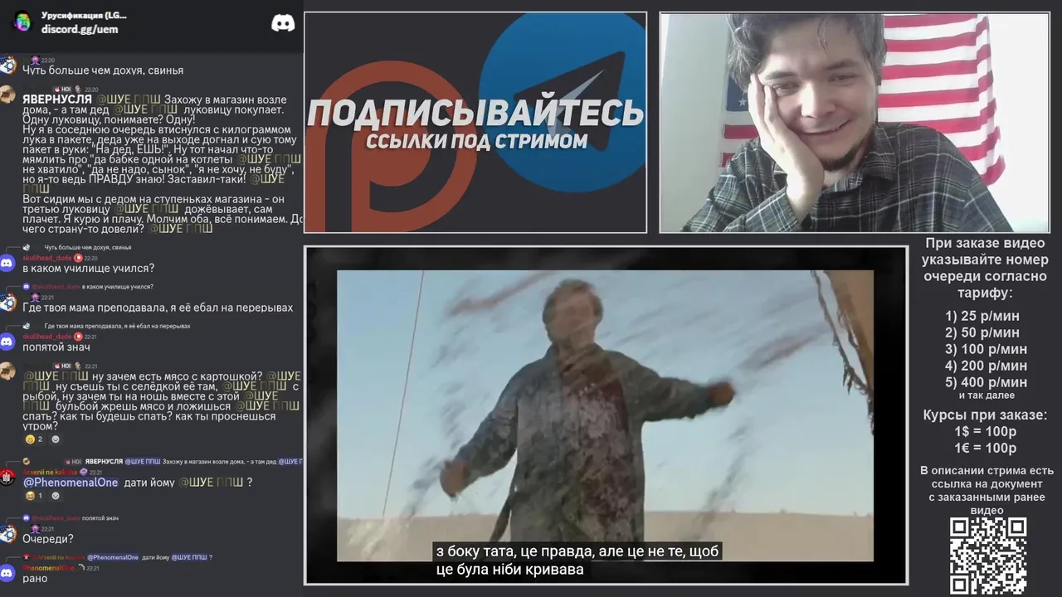Click 'ССЫЛКИ ПОД СТРИМОМ' banner subtitle
Screen dimensions: 1062x597
(476, 142)
